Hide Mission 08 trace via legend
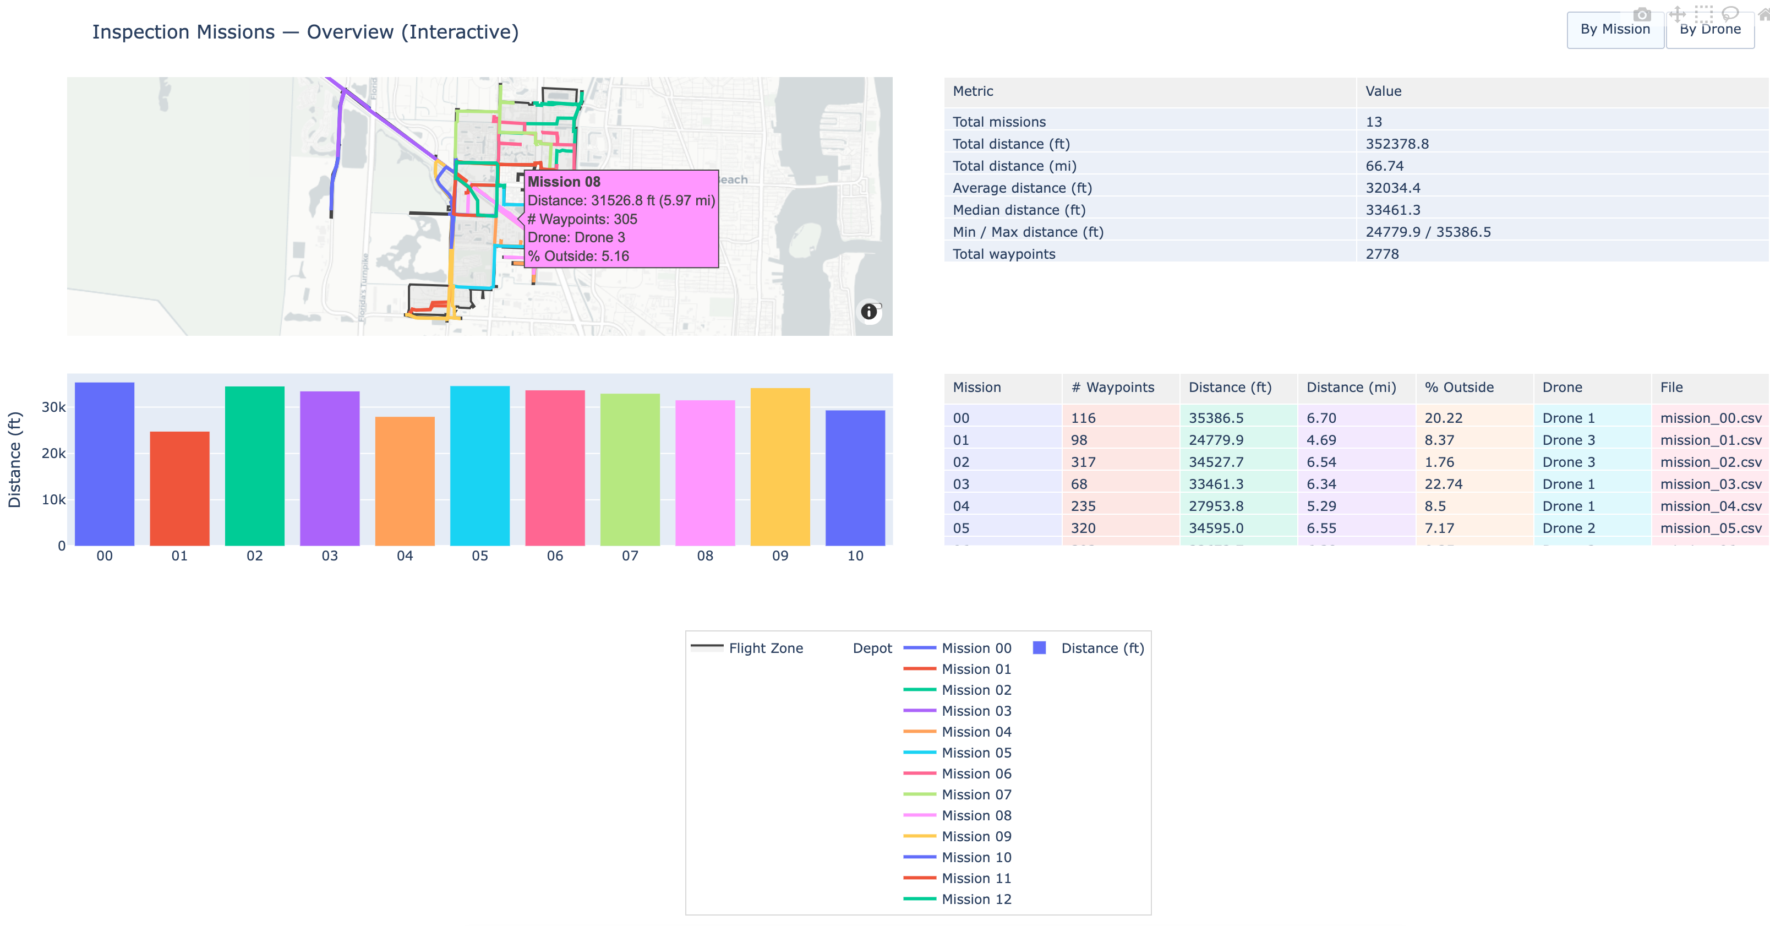The width and height of the screenshot is (1770, 926). pos(976,815)
